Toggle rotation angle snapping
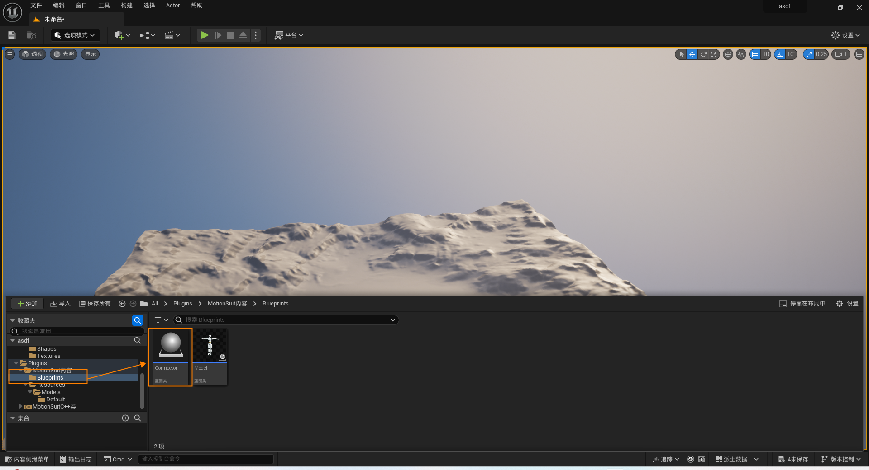Viewport: 869px width, 470px height. click(780, 54)
